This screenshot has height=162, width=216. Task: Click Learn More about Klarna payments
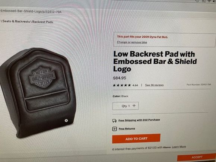[179, 147]
